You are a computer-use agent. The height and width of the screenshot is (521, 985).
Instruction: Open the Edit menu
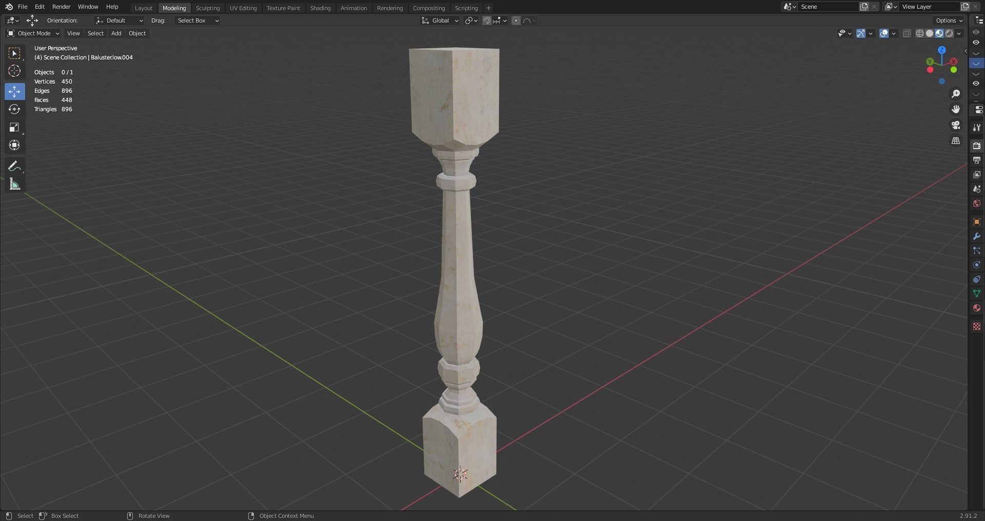pos(40,7)
